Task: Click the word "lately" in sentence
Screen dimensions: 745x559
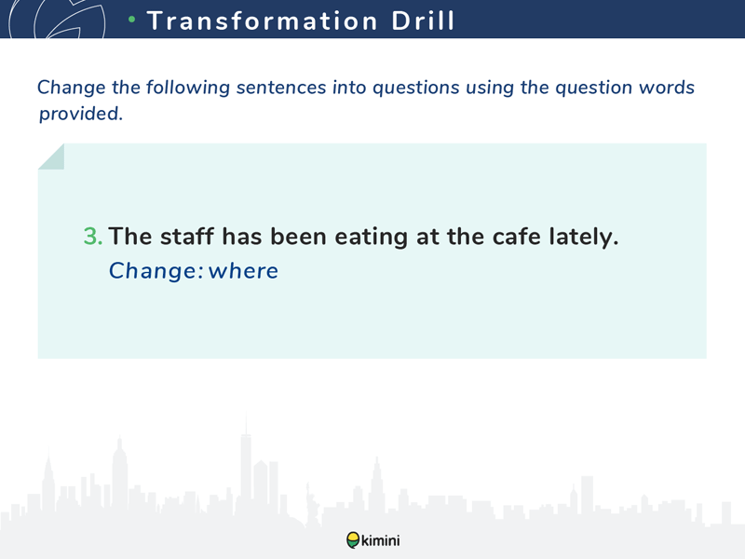Action: pyautogui.click(x=580, y=237)
